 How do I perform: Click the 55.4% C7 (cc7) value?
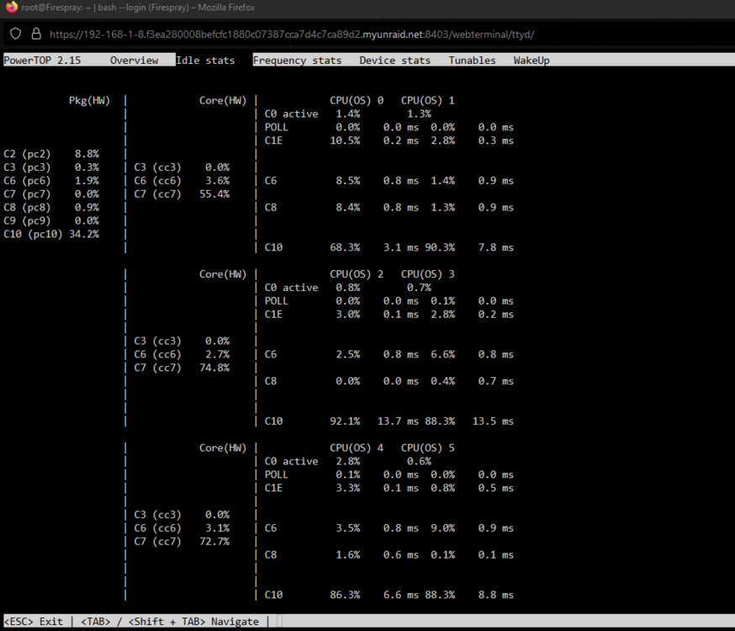point(214,194)
